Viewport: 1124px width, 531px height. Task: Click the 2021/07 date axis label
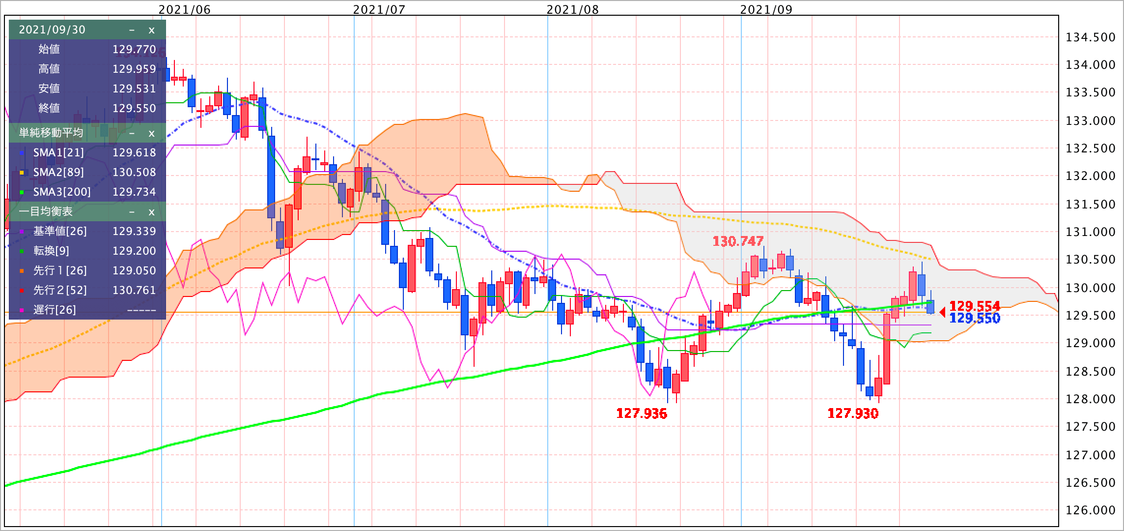pyautogui.click(x=379, y=9)
